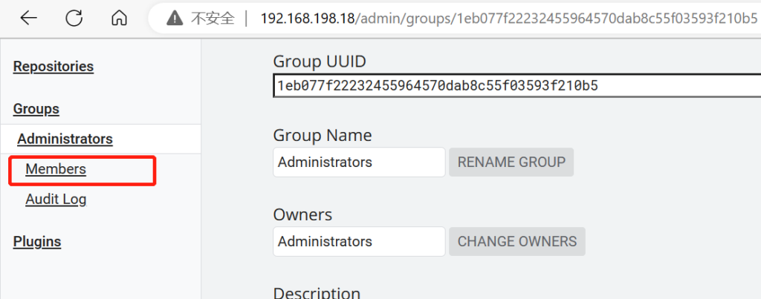
Task: Click the Group UUID heading label
Action: 320,62
